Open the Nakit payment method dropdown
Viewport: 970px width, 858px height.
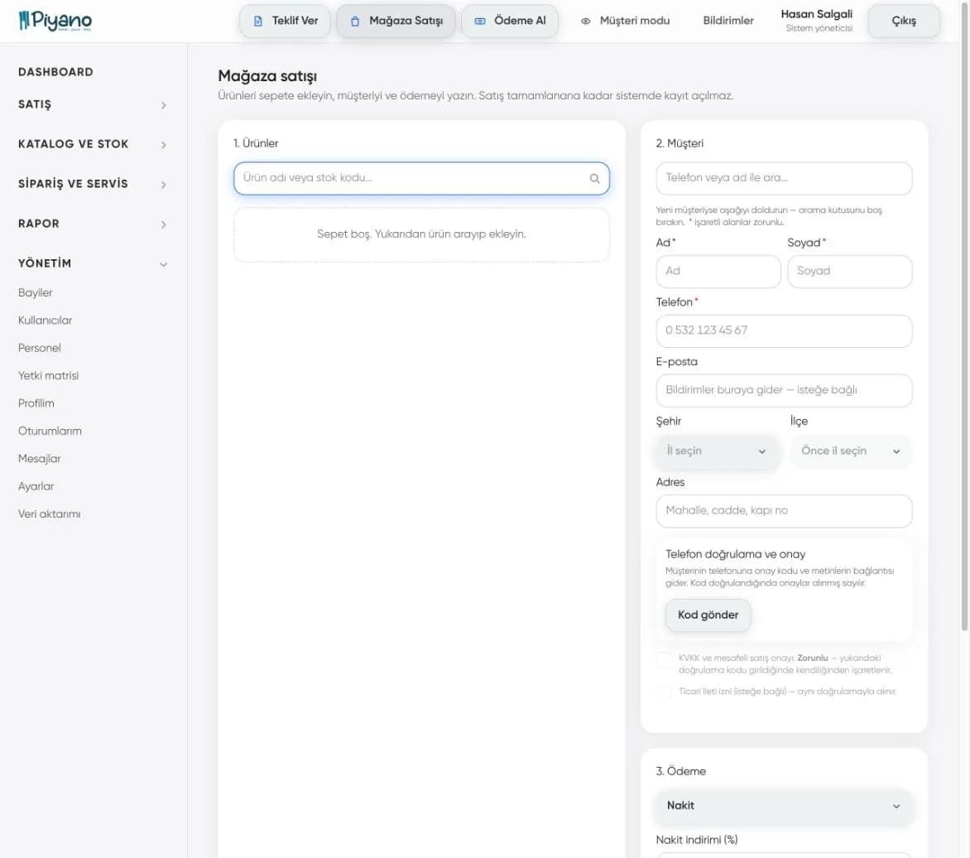tap(784, 806)
